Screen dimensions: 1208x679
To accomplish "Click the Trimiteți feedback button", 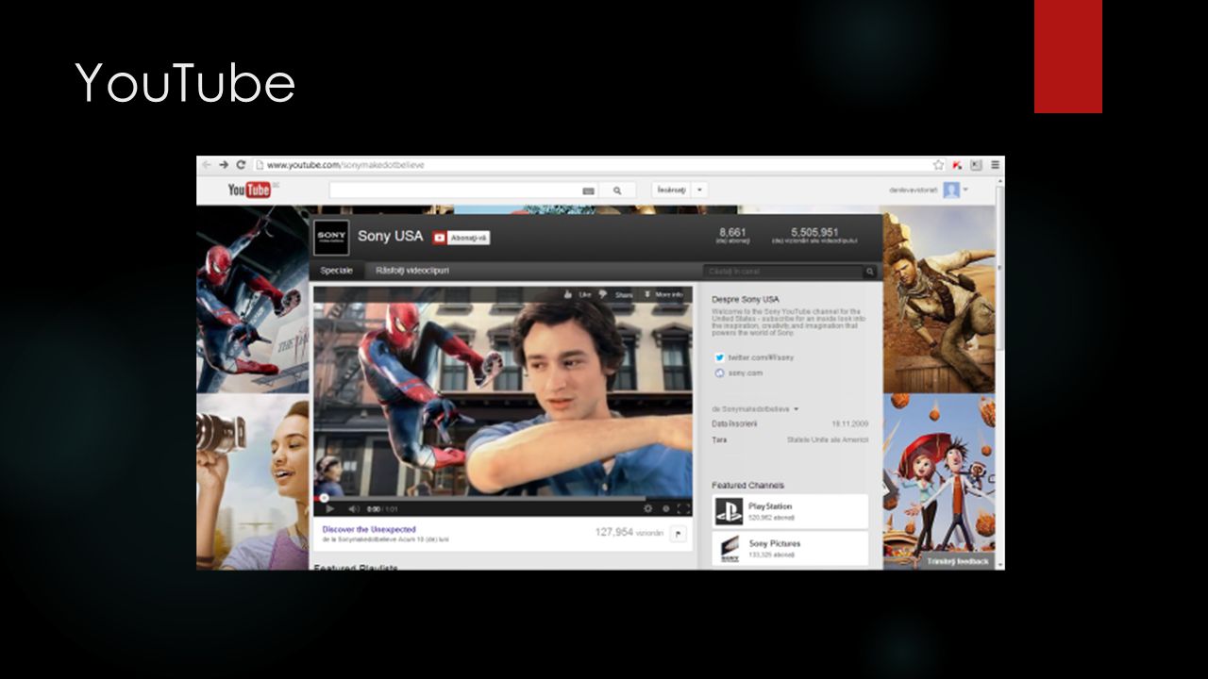I will click(957, 561).
